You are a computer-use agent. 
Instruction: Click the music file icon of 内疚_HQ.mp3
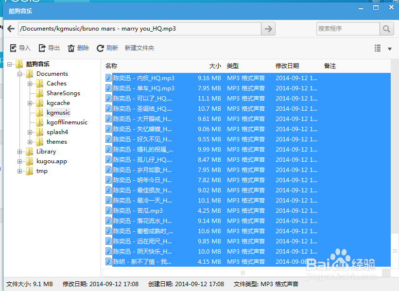pyautogui.click(x=109, y=78)
